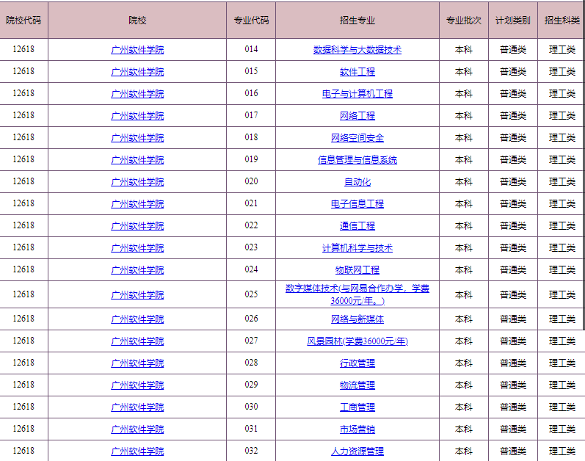This screenshot has height=461, width=585.
Task: Open 广州软件学院 link in row 025
Action: tap(137, 294)
